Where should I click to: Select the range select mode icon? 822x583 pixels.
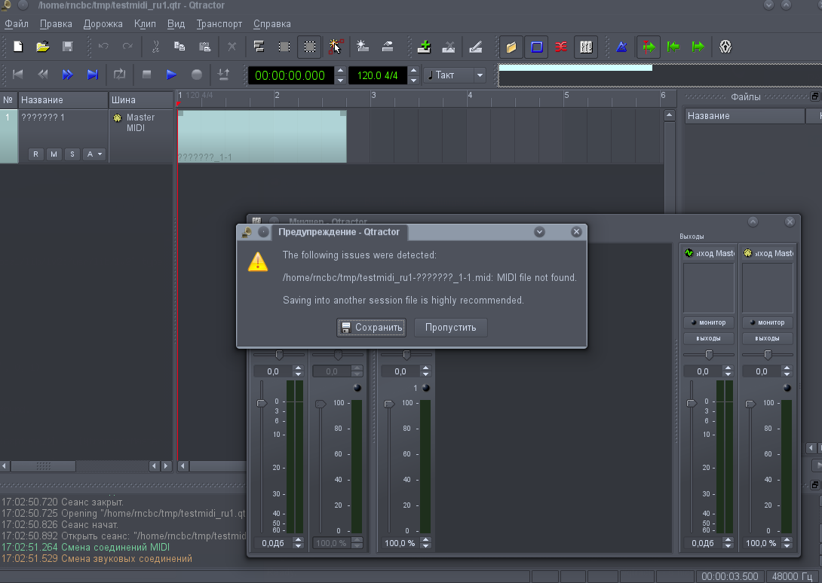click(284, 47)
